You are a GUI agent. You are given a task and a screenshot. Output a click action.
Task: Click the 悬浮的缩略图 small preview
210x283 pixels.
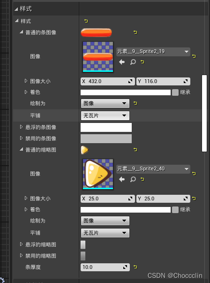[x=83, y=245]
